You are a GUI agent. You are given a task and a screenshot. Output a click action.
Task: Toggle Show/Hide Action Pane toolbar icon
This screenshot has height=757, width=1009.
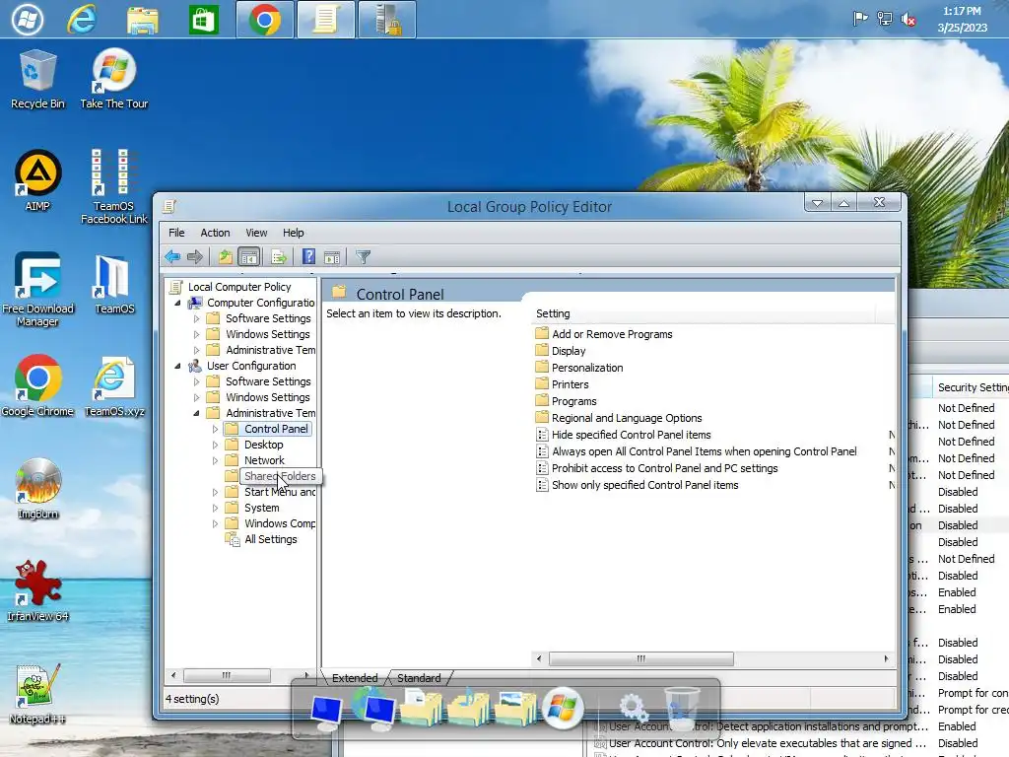tap(332, 257)
